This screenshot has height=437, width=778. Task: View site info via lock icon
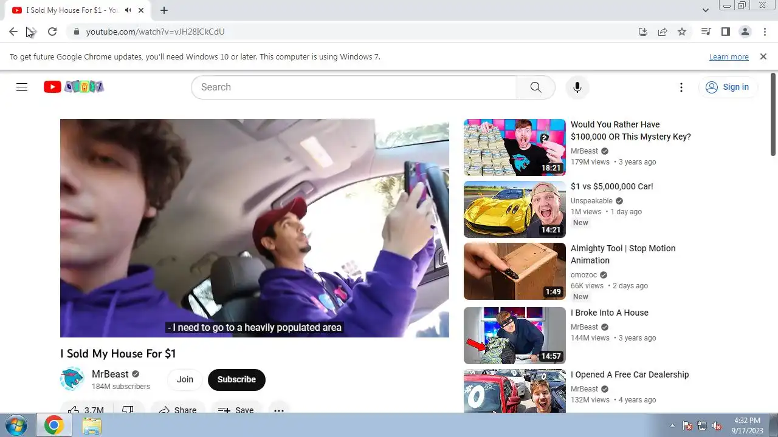(76, 32)
